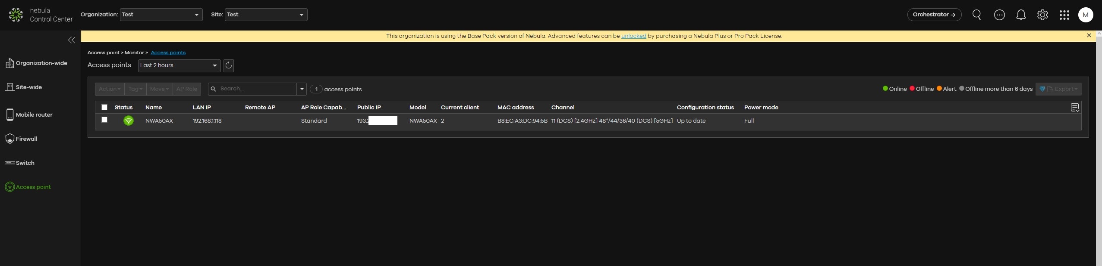This screenshot has width=1102, height=266.
Task: Click the green online status icon of NWA50AX
Action: tap(129, 121)
